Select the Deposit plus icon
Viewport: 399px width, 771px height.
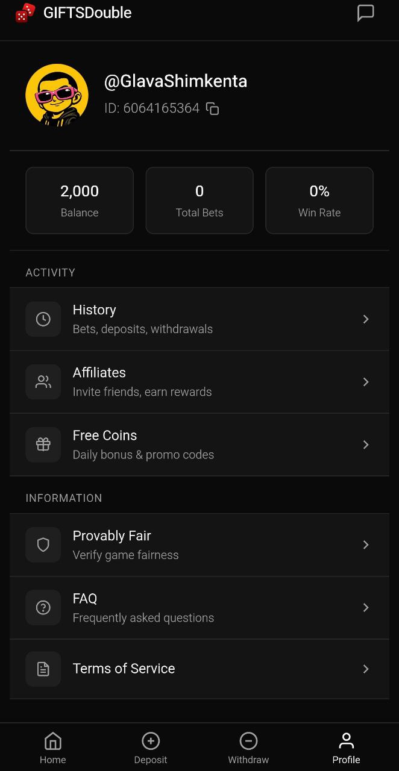151,741
